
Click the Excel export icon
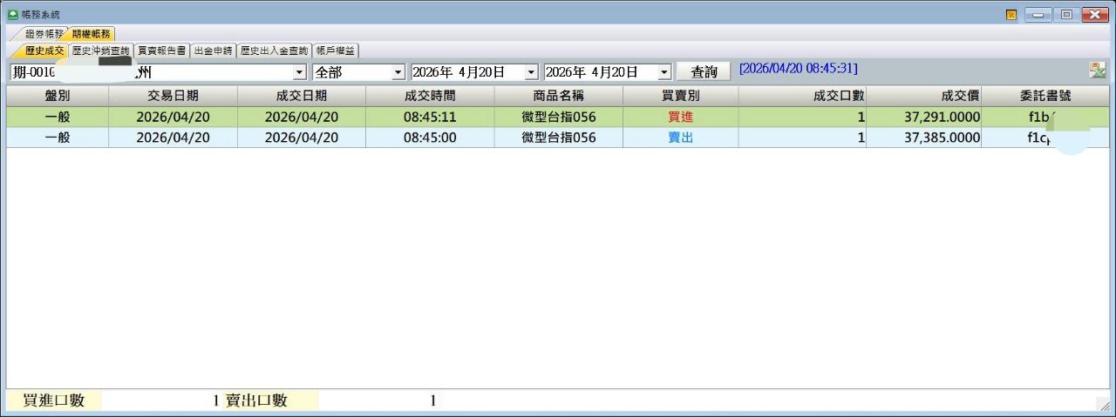1096,71
